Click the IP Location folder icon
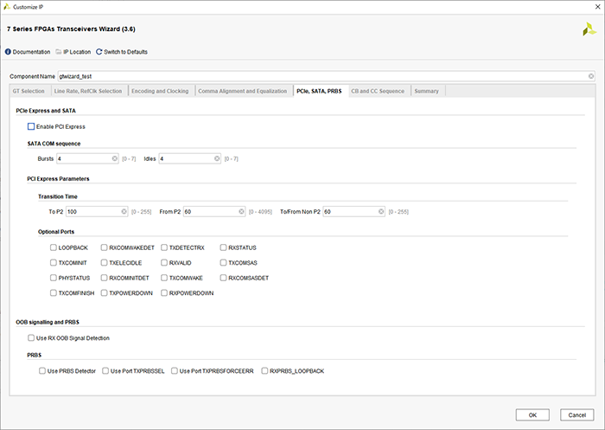 (x=59, y=52)
